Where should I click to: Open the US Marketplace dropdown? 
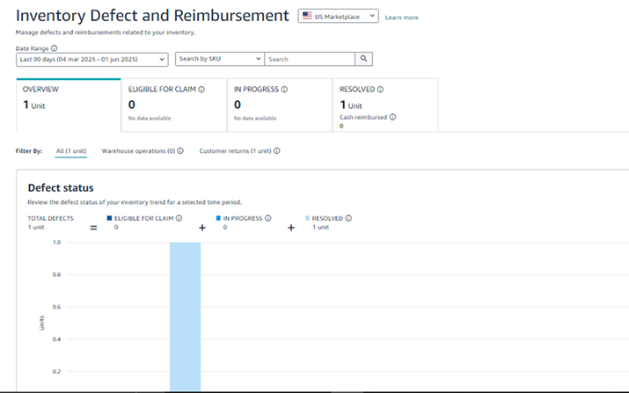click(338, 16)
